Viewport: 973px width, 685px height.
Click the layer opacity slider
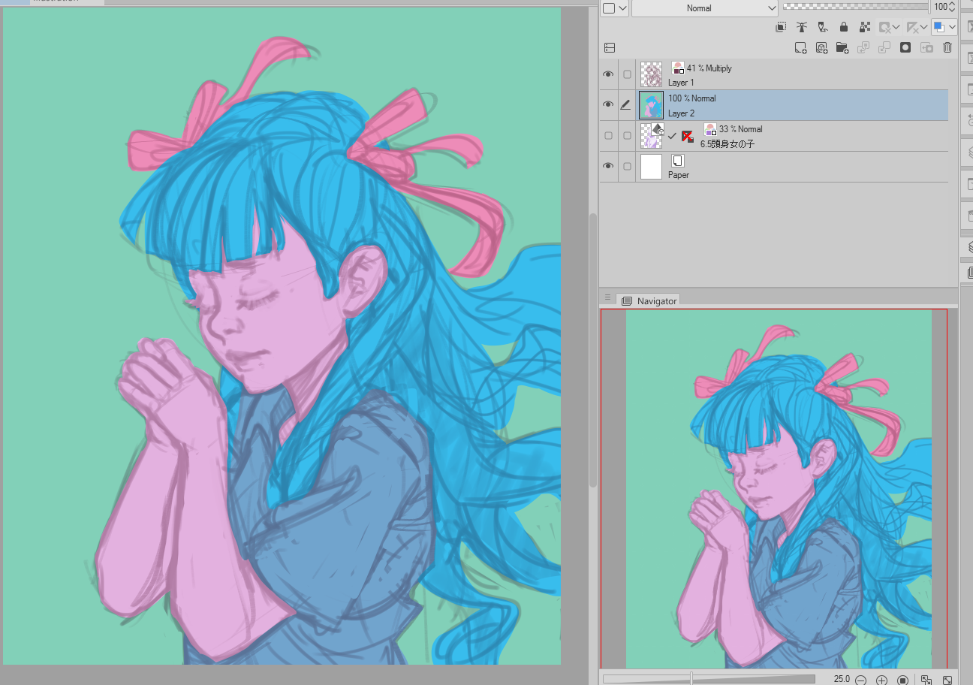tap(855, 6)
